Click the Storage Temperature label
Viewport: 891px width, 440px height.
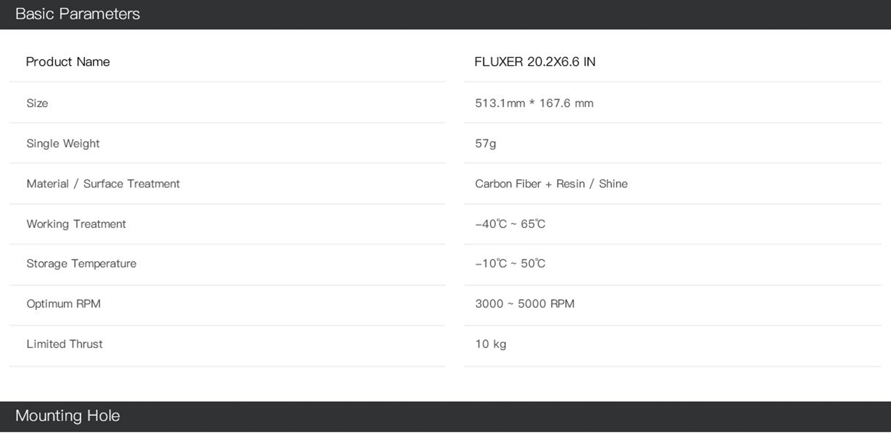coord(81,264)
